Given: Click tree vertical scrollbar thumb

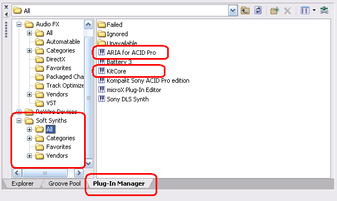Looking at the screenshot, I should tap(89, 97).
